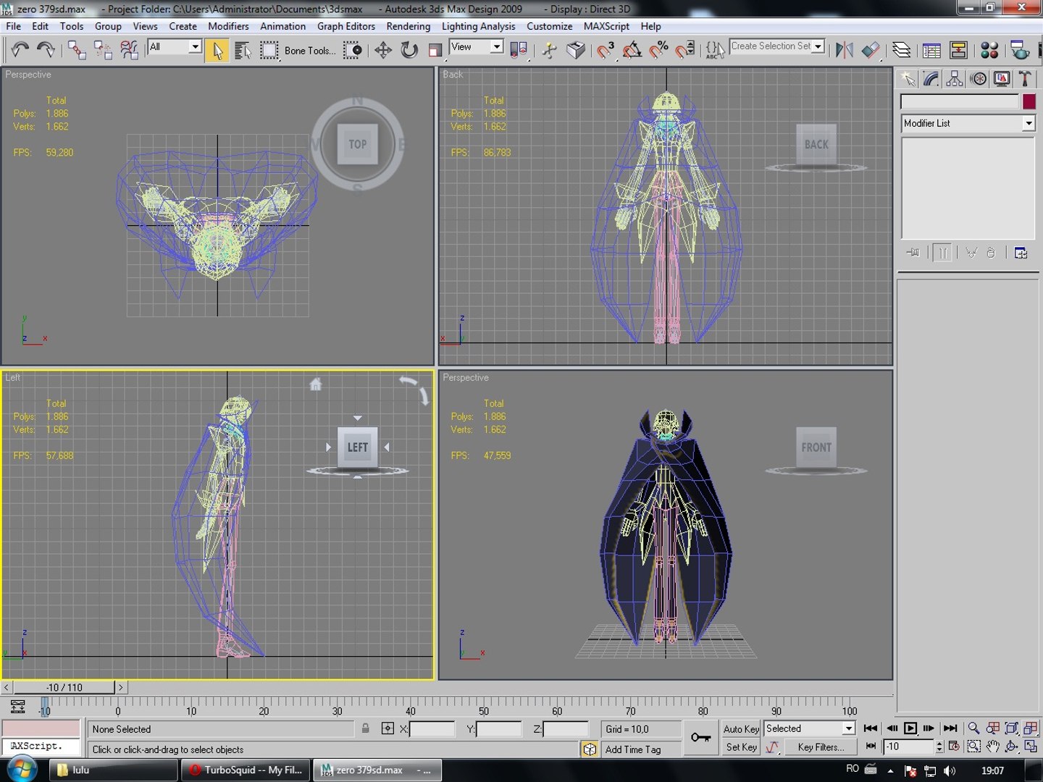The height and width of the screenshot is (782, 1043).
Task: Activate the Unlink Selection tool
Action: pos(103,49)
